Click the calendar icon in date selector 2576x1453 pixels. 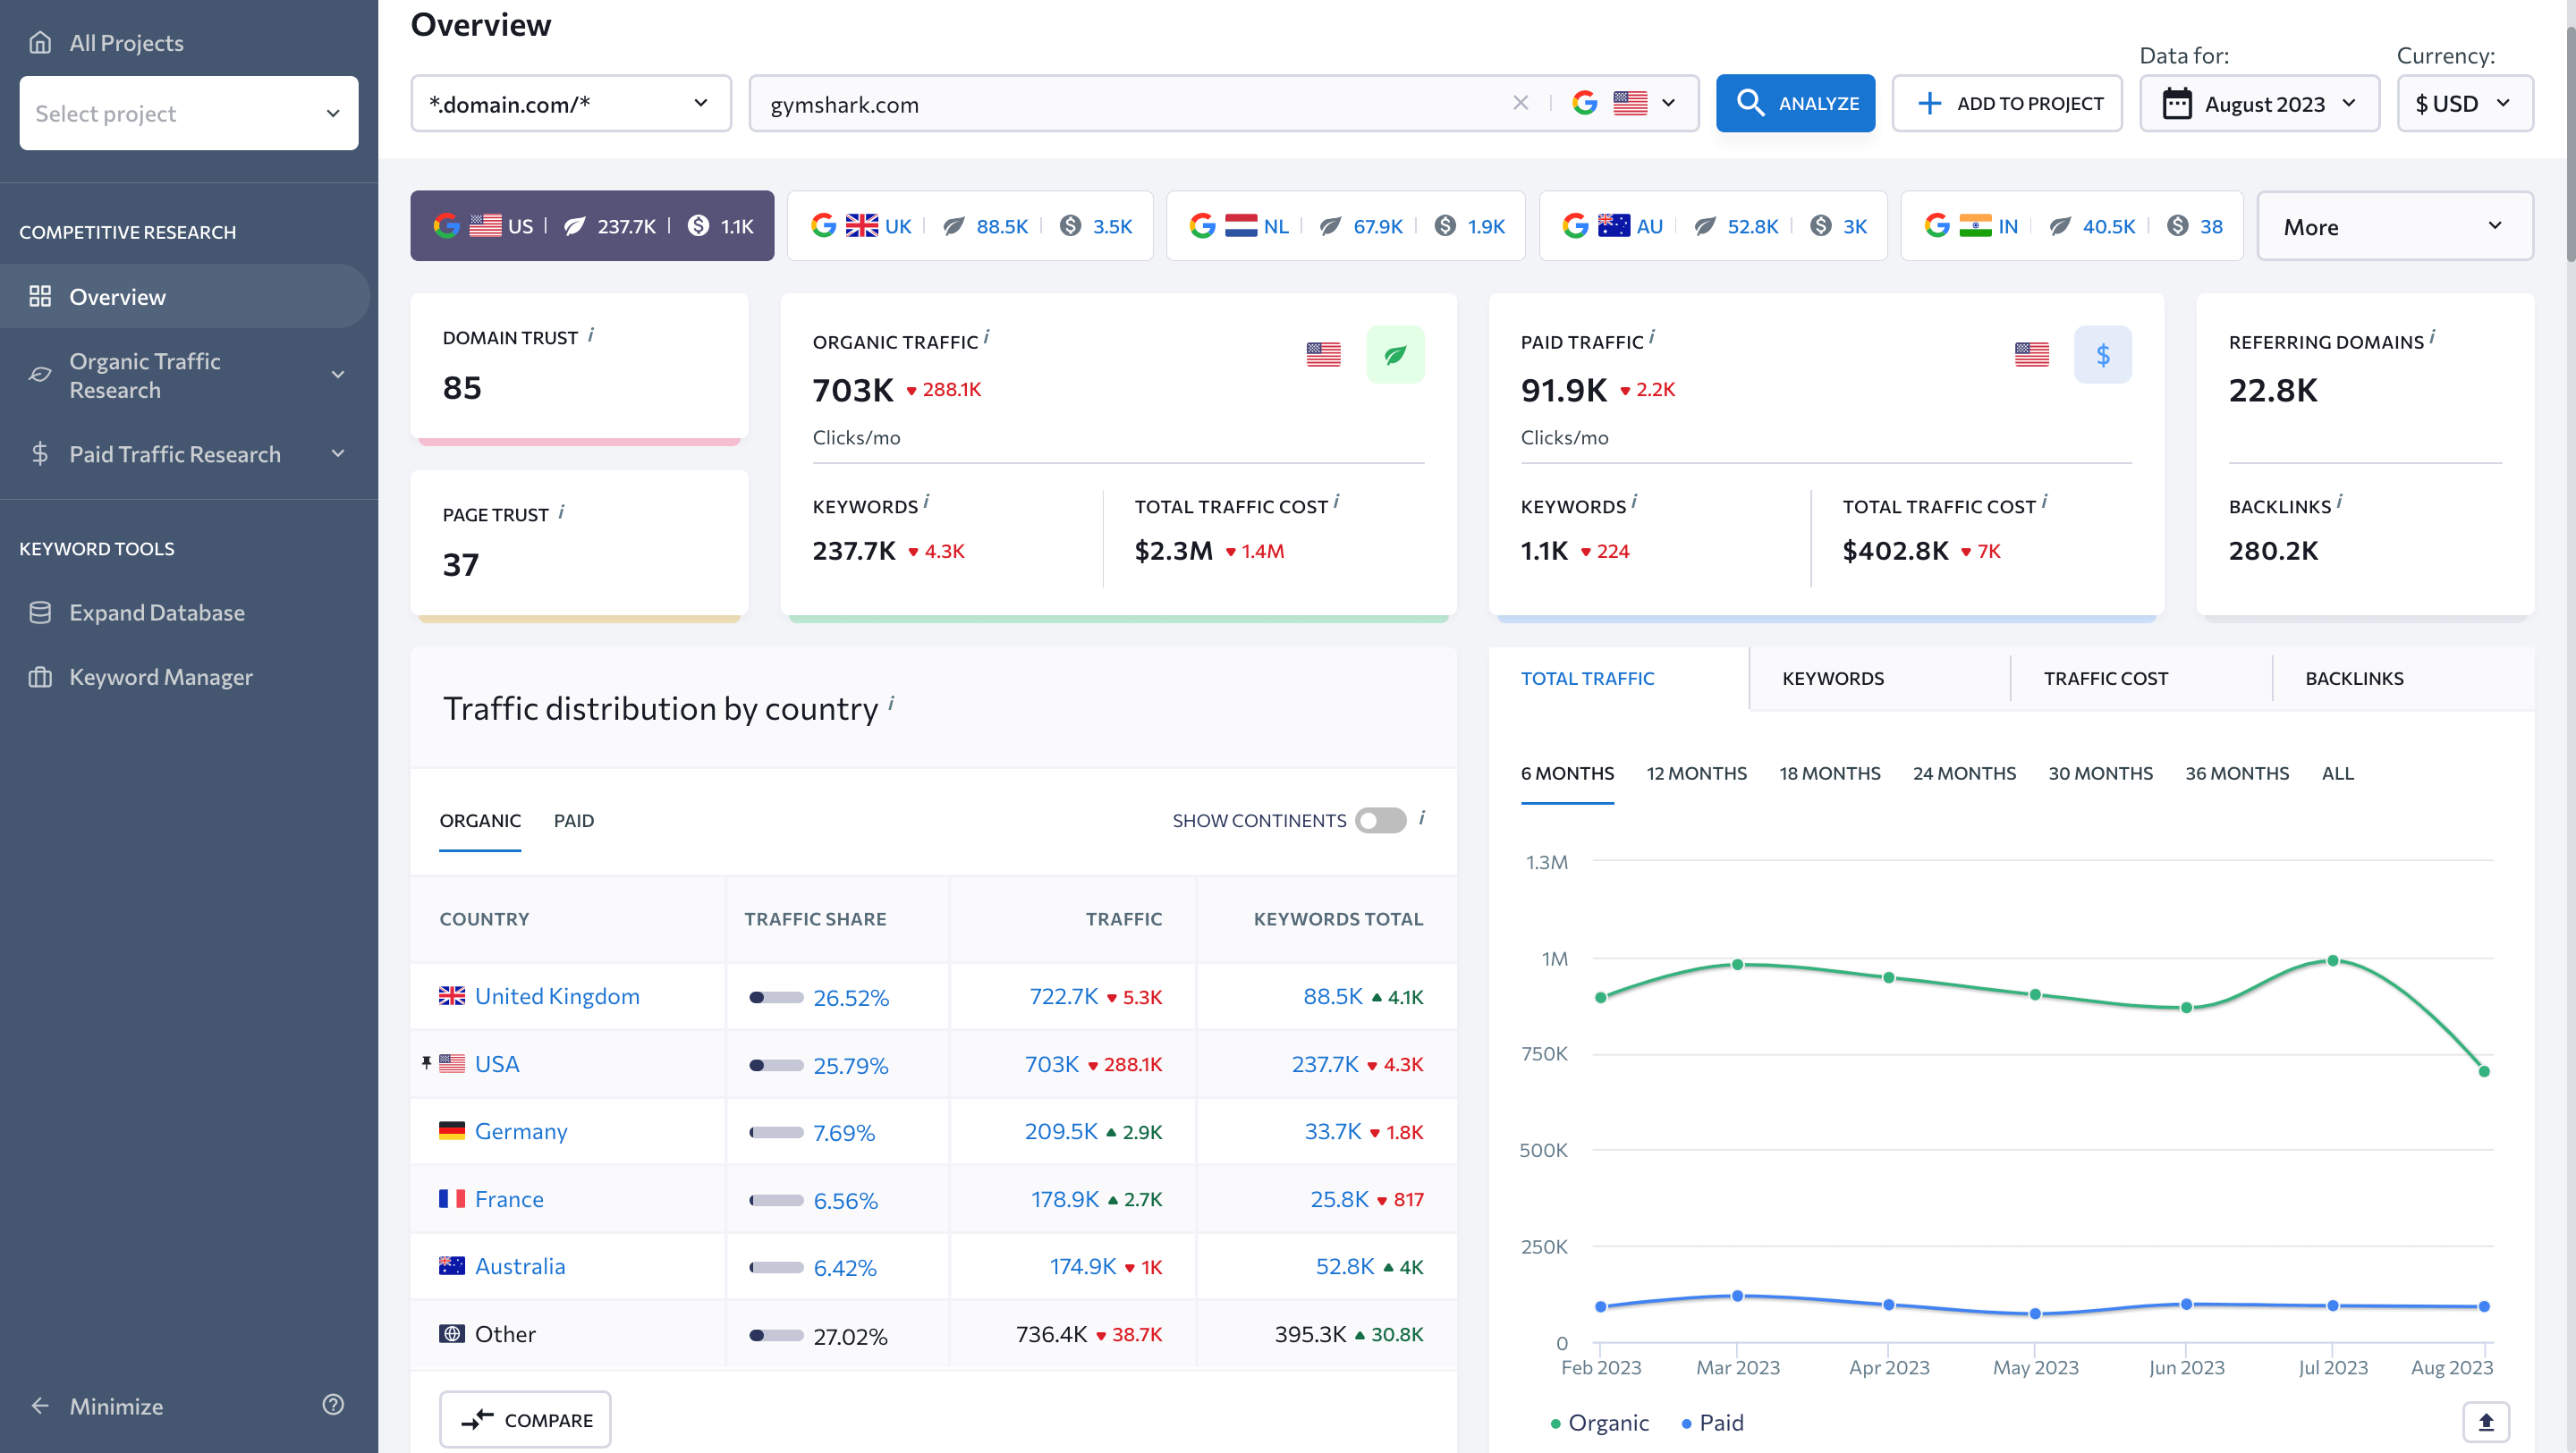click(x=2177, y=104)
